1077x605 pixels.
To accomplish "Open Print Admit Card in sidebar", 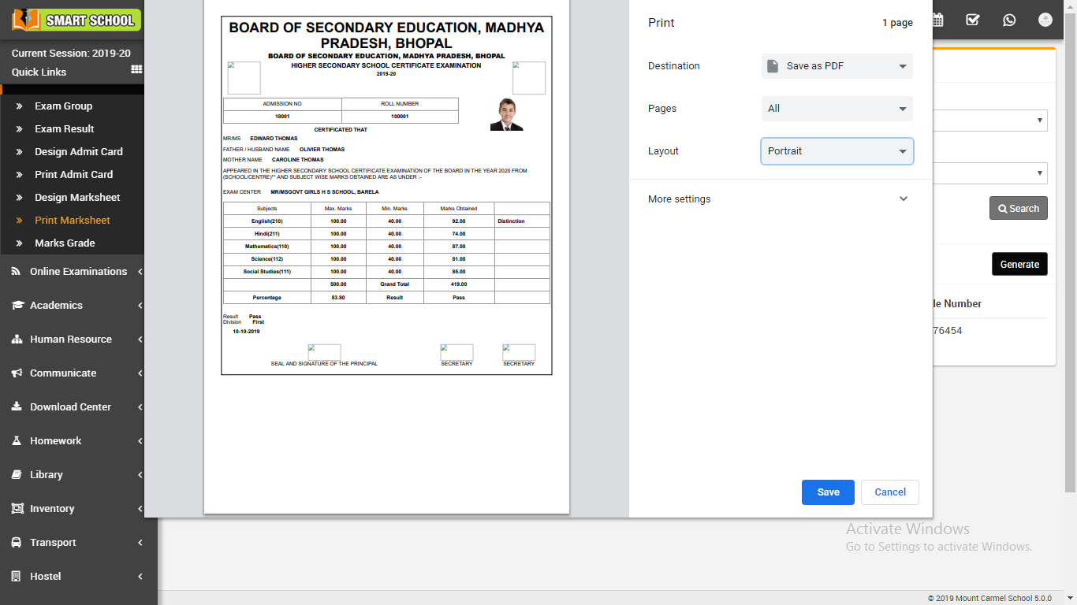I will click(x=73, y=175).
